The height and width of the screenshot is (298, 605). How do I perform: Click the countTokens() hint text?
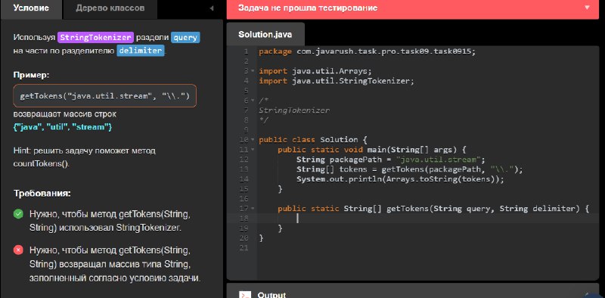[x=41, y=163]
